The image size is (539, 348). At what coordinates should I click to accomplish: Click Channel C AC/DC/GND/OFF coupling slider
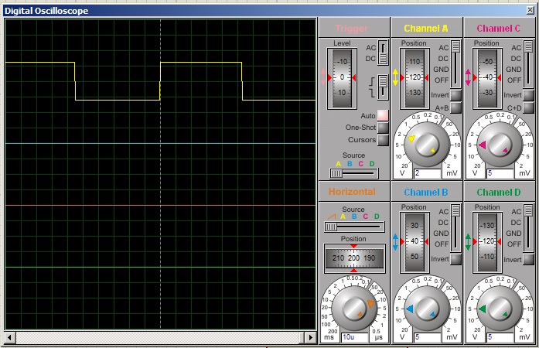tap(529, 64)
